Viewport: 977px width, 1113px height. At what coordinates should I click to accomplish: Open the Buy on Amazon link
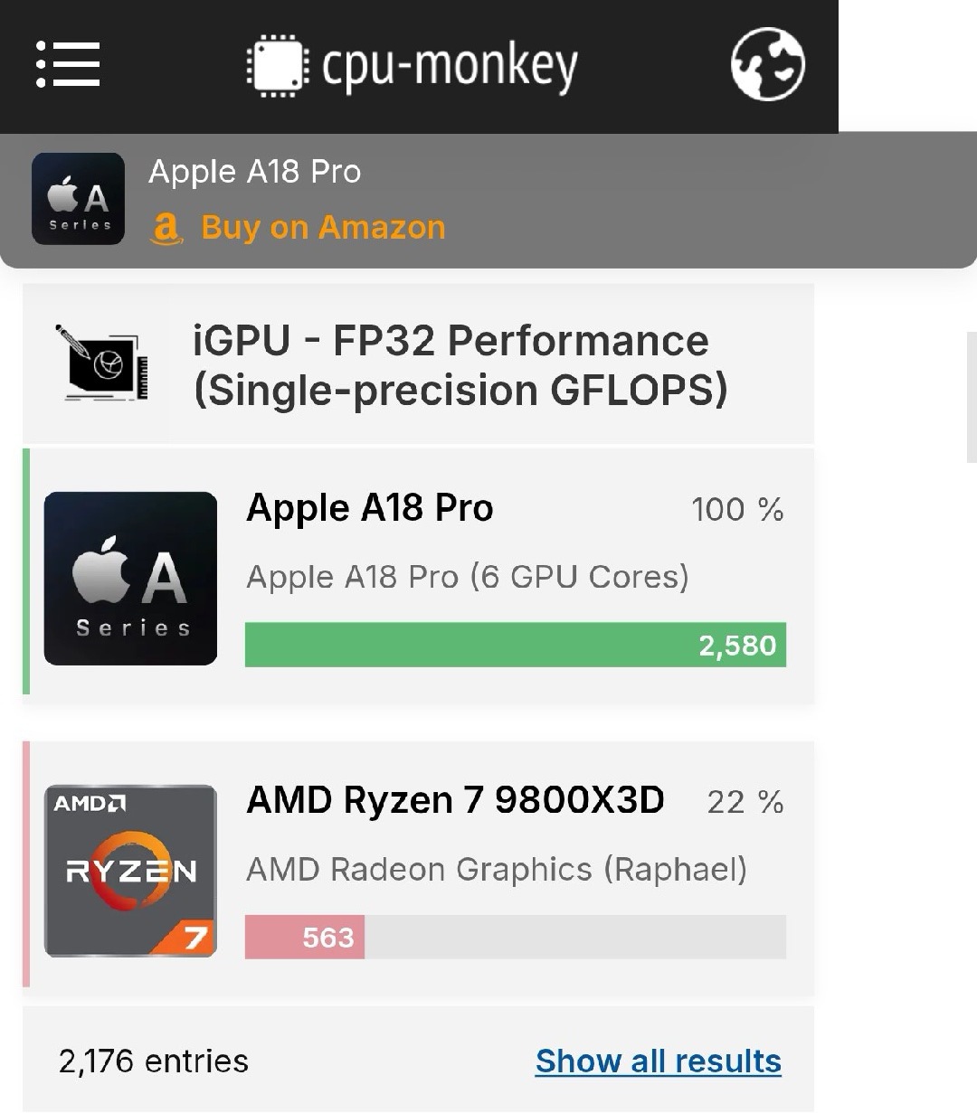(323, 228)
